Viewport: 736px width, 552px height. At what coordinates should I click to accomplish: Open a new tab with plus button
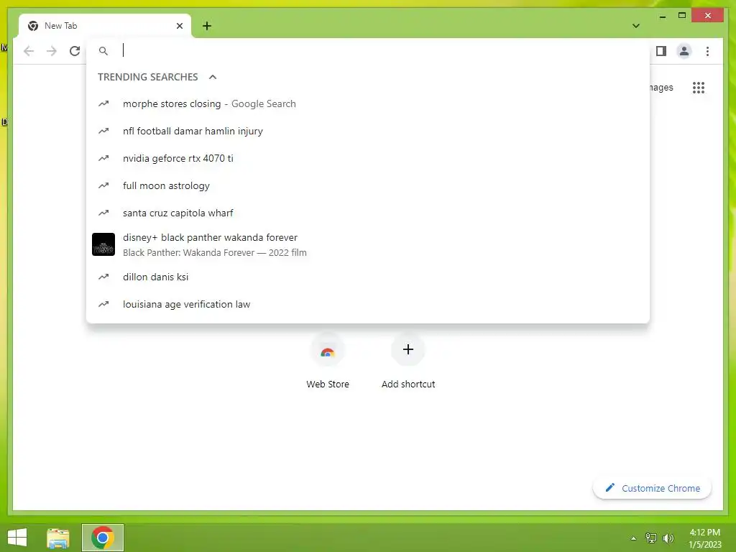(207, 26)
